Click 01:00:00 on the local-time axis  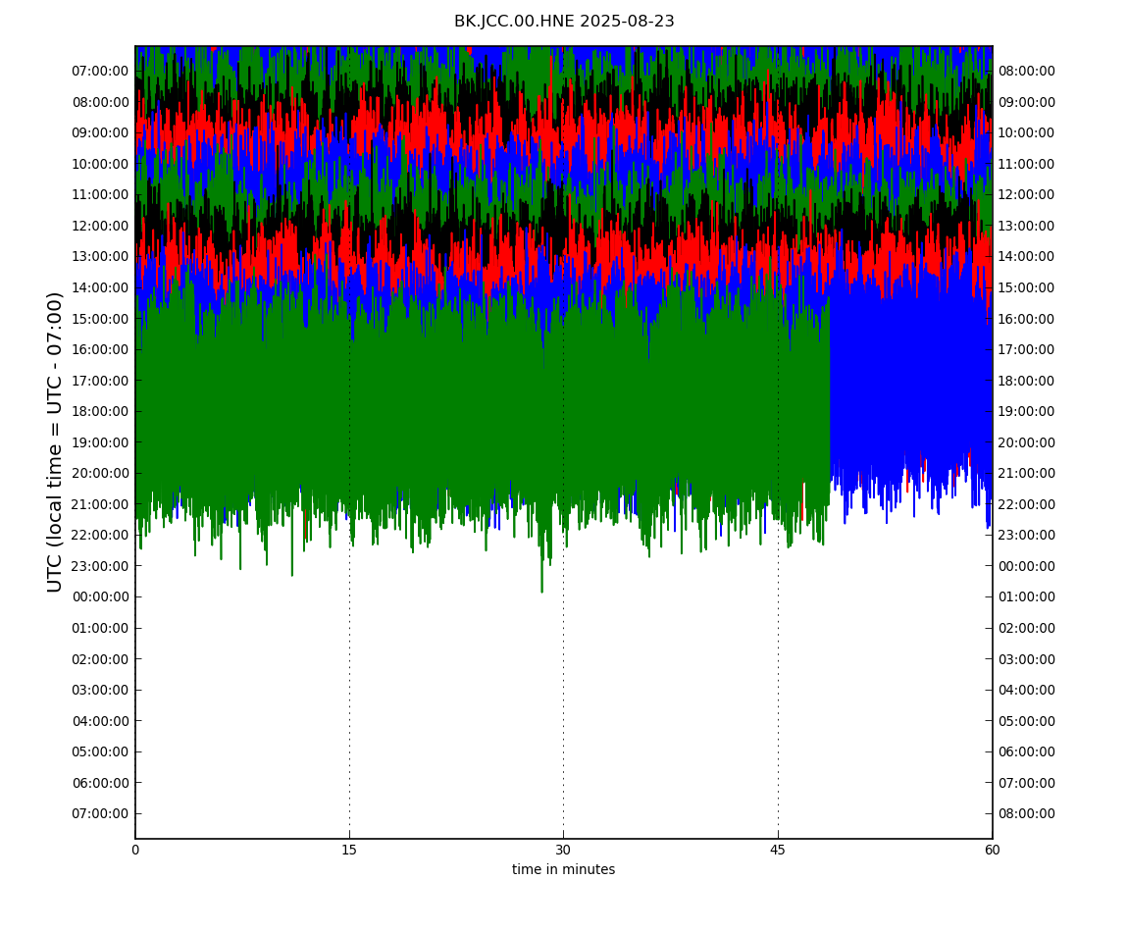click(1027, 596)
